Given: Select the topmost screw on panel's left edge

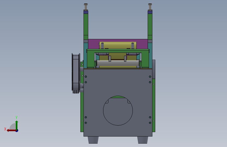Looking at the screenshot, I should coord(86,77).
